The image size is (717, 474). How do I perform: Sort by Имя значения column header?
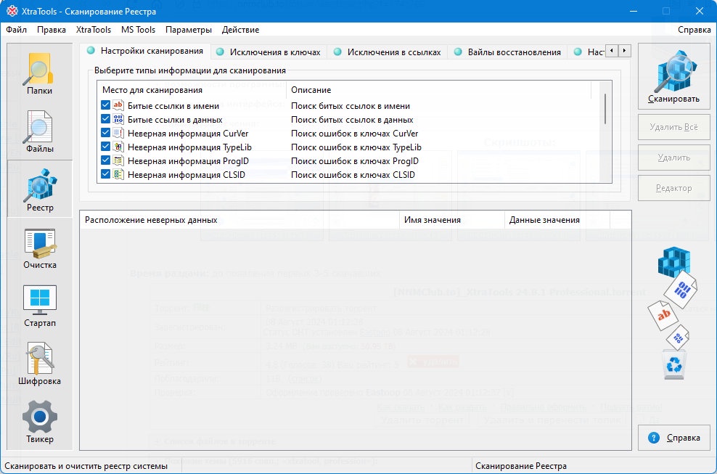pyautogui.click(x=452, y=220)
